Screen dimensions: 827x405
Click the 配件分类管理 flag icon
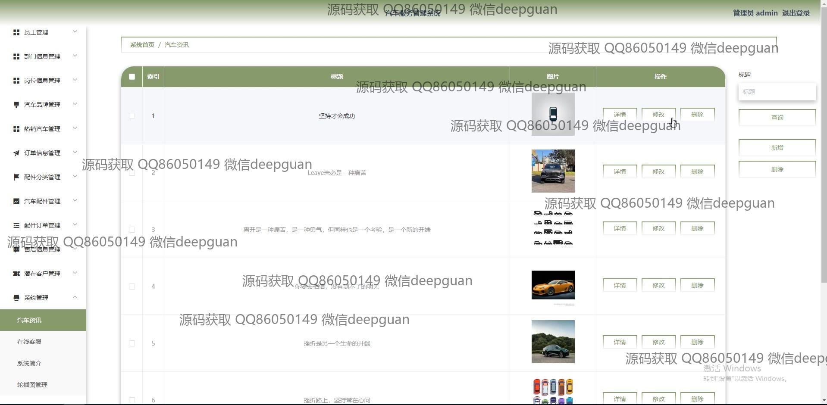[16, 177]
